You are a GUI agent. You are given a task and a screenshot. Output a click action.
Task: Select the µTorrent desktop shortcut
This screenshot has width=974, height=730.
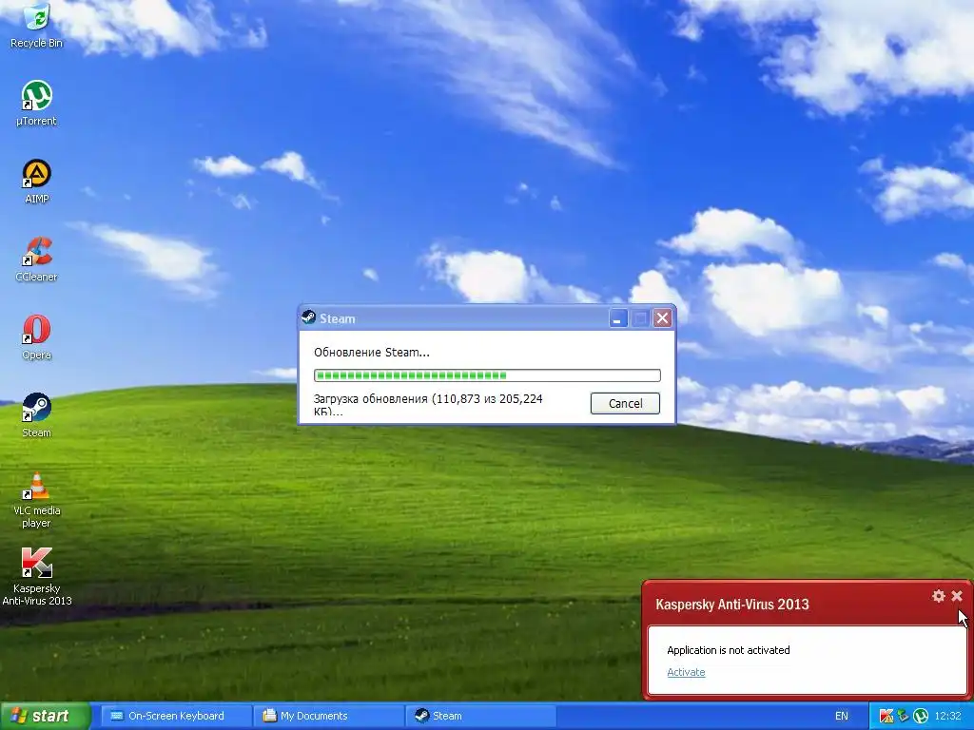tap(37, 103)
